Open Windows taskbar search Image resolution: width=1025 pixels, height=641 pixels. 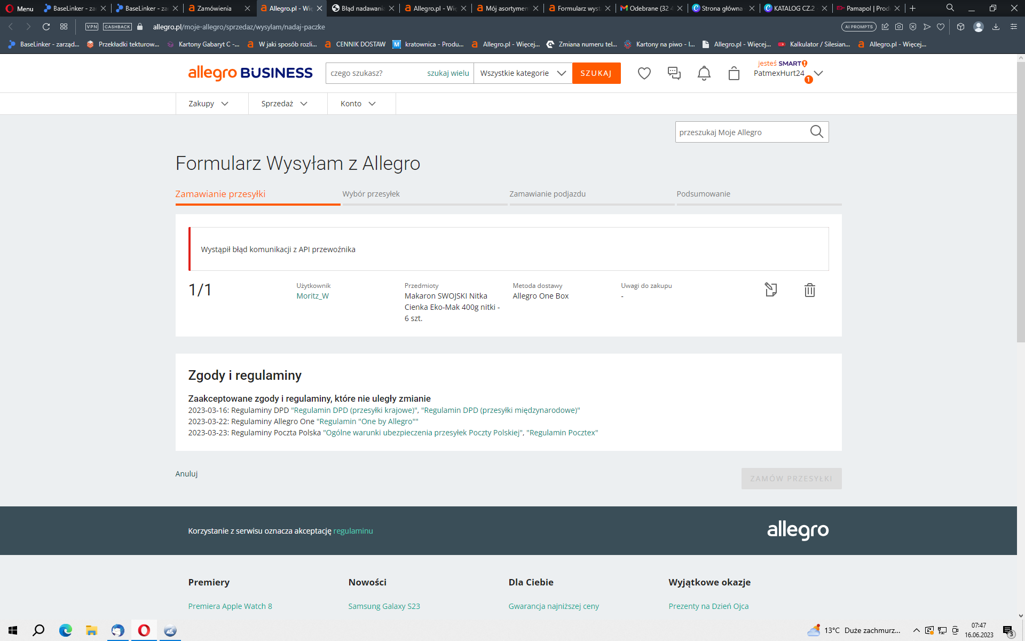coord(38,630)
